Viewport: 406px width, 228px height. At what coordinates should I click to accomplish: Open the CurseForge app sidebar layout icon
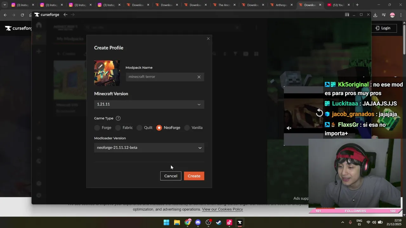(347, 15)
